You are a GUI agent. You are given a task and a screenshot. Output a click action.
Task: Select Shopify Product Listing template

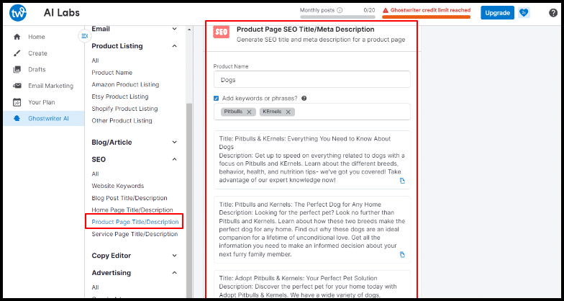[x=124, y=108]
